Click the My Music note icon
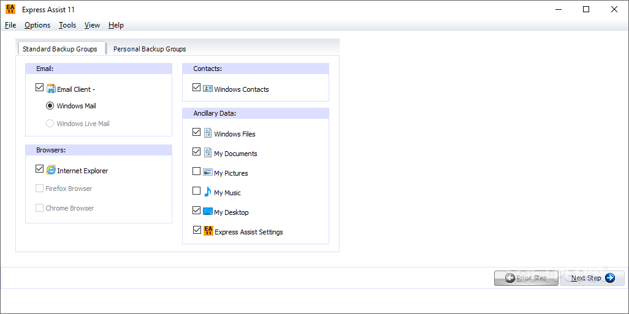 pyautogui.click(x=207, y=192)
